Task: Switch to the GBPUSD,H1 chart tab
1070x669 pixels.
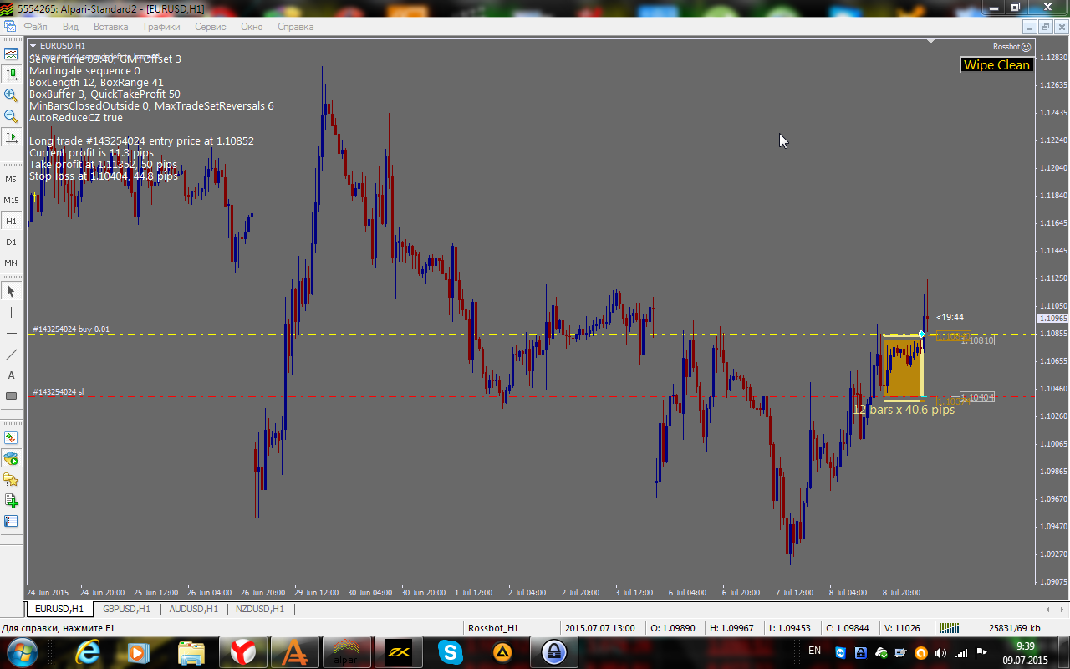Action: (126, 609)
